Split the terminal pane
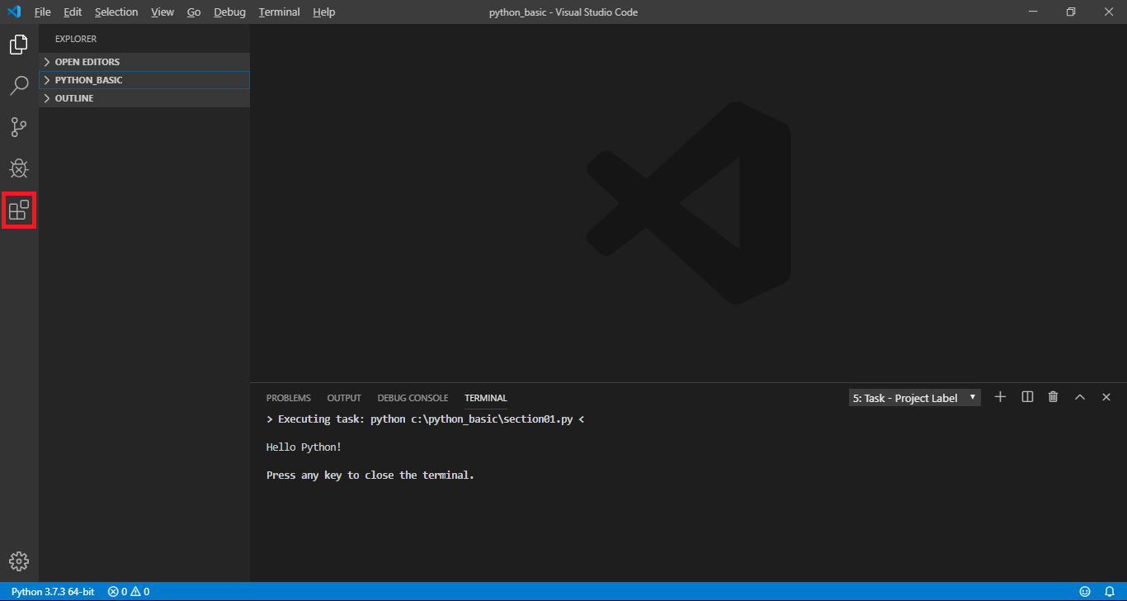The image size is (1127, 601). [1027, 397]
